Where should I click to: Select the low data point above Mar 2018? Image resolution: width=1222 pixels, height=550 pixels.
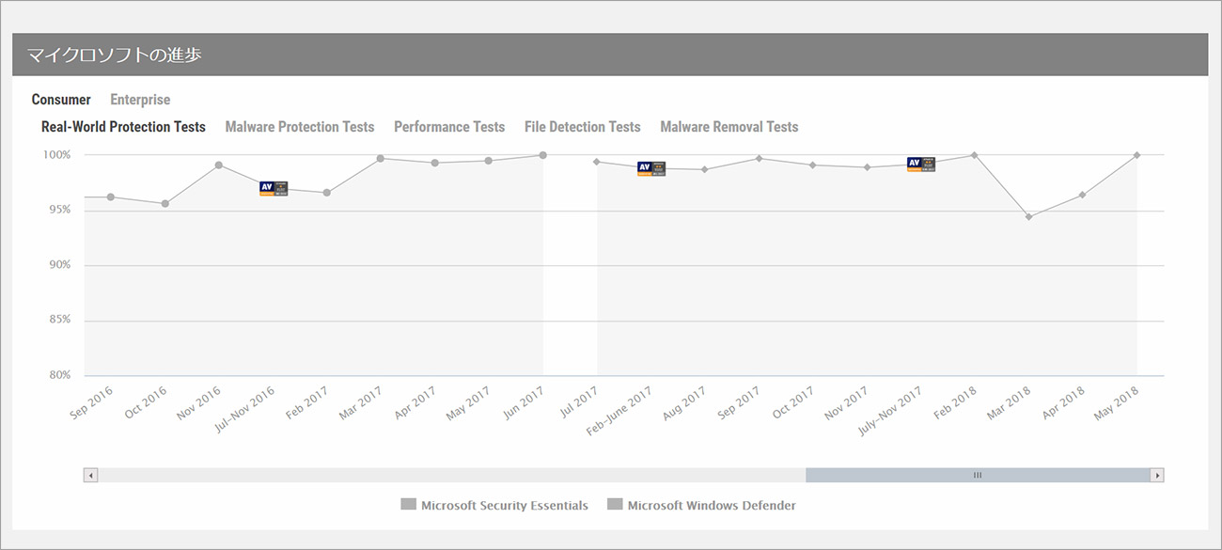(1029, 217)
